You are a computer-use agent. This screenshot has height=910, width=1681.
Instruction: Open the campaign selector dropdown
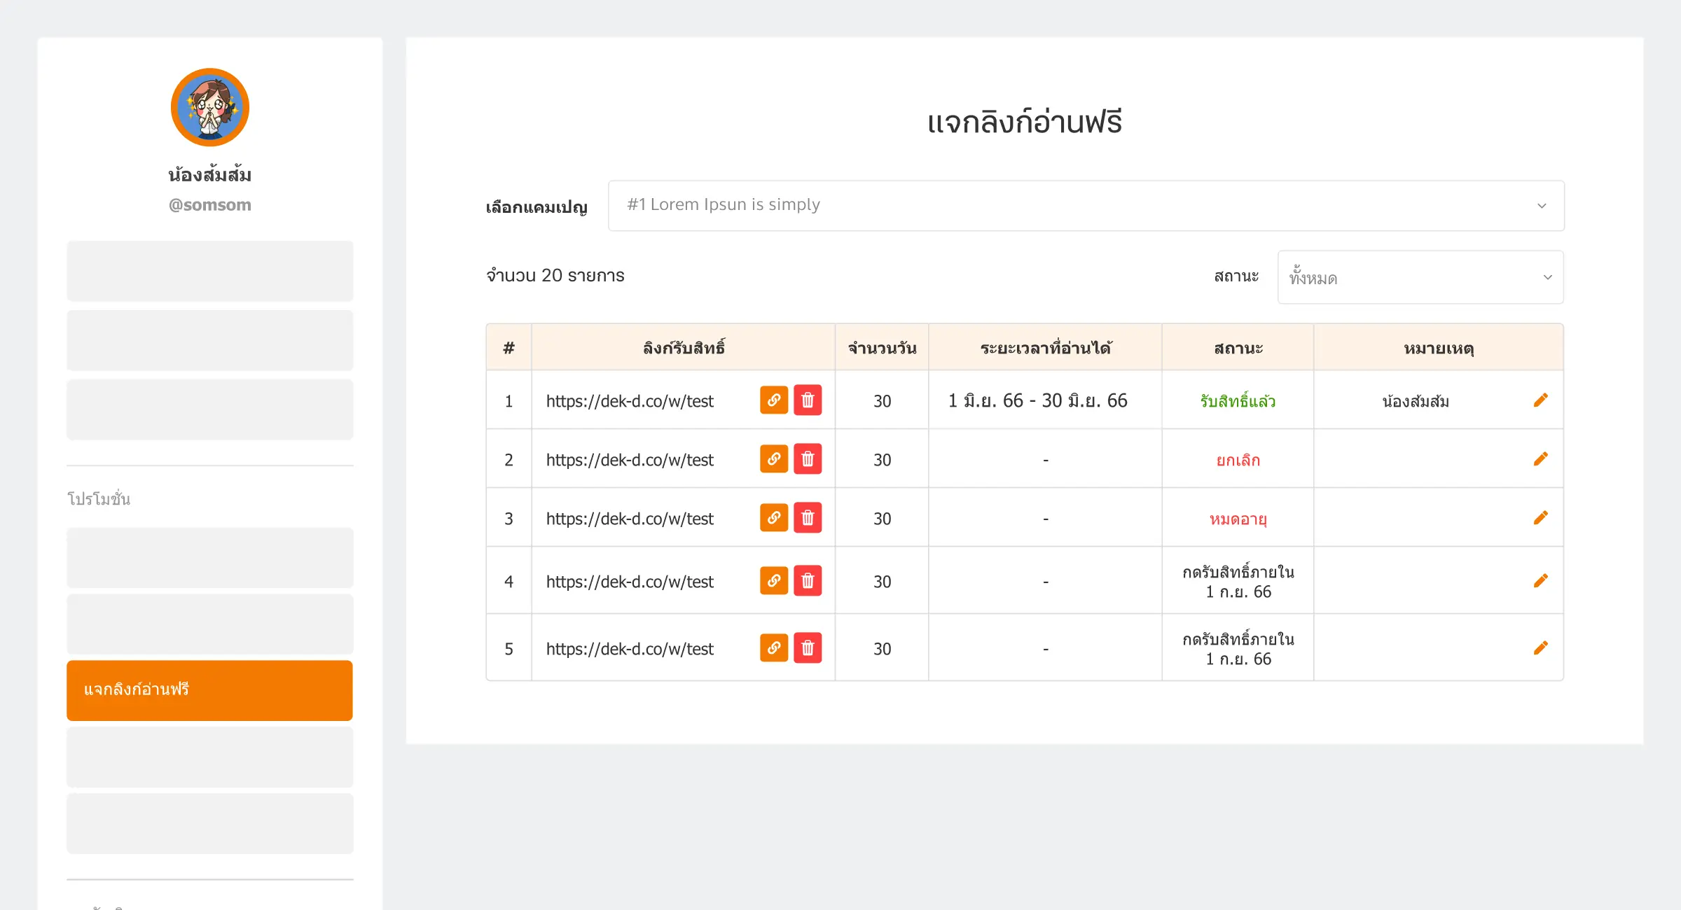pos(1085,205)
